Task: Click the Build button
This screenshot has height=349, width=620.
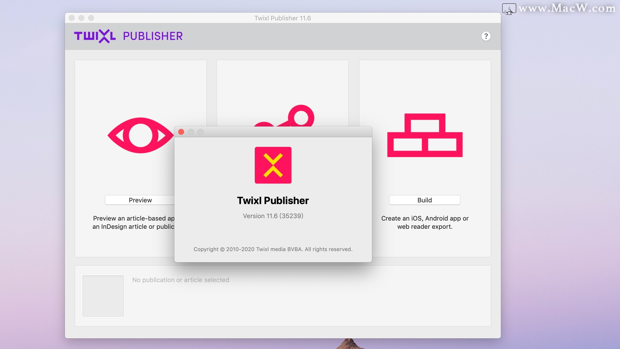Action: click(x=424, y=200)
